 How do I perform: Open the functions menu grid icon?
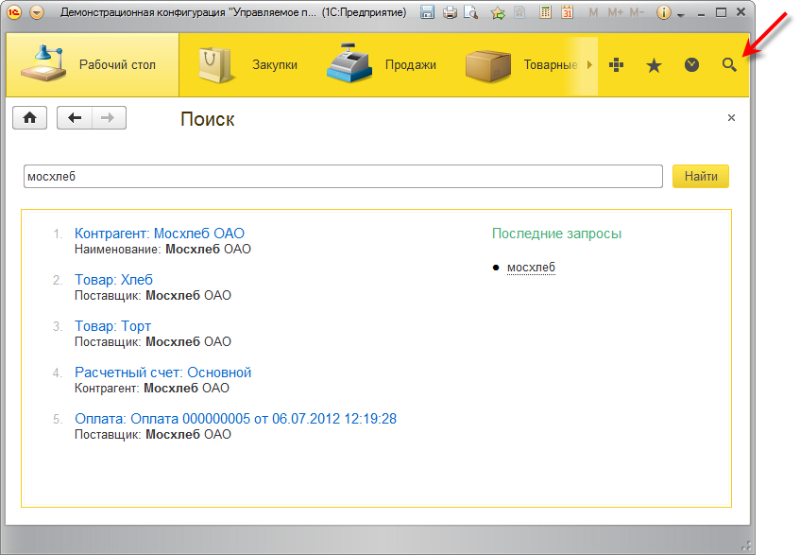click(617, 65)
